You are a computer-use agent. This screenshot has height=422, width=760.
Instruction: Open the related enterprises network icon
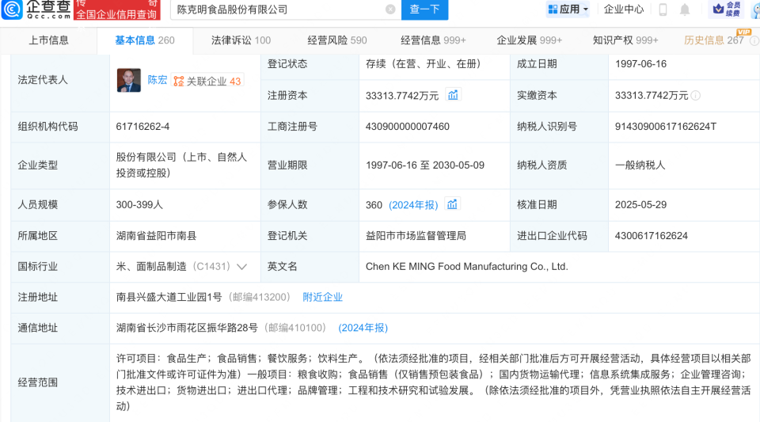179,81
